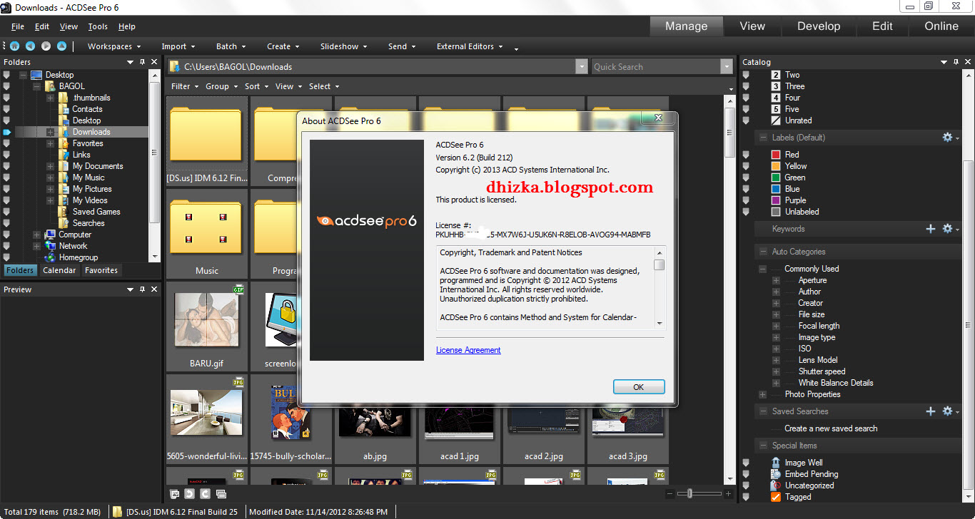This screenshot has width=975, height=519.
Task: Expand the Computer node in Folders tree
Action: (36, 235)
